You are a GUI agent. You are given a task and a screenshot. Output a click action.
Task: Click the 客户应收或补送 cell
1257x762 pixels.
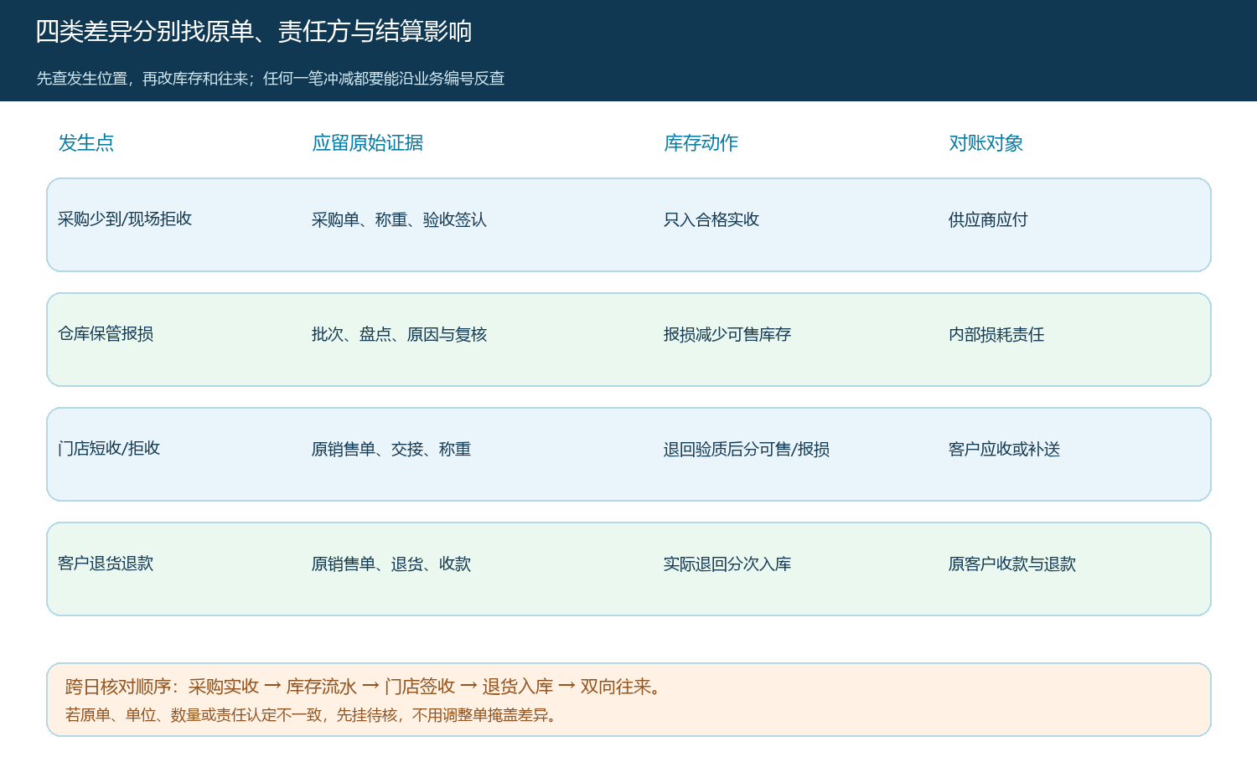pos(1004,450)
